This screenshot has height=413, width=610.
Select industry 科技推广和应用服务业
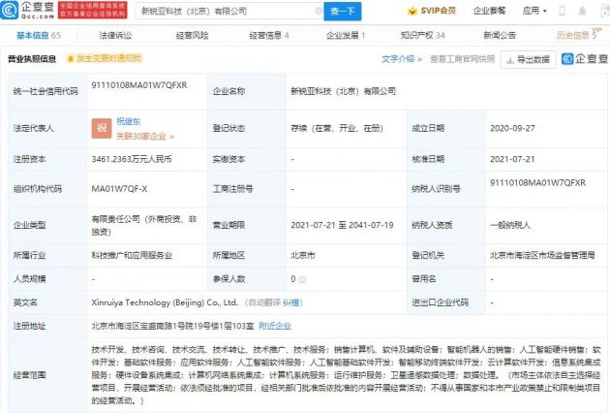(132, 256)
